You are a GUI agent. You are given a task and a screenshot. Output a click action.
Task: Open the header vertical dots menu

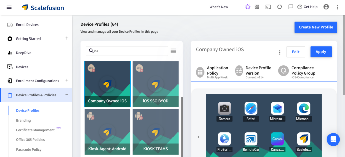click(337, 7)
